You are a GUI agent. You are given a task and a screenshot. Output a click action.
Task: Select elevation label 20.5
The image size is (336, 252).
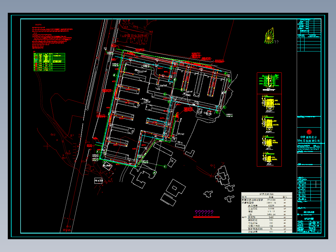coord(68,153)
